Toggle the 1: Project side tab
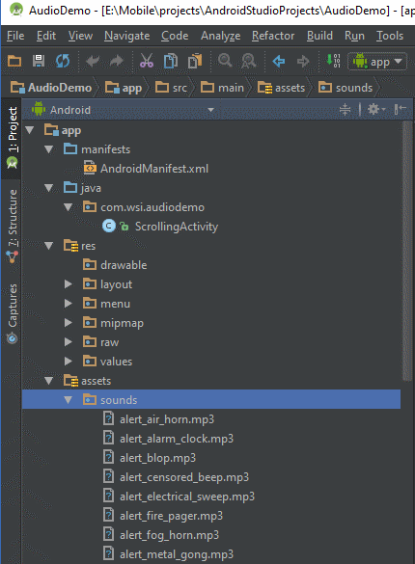Image resolution: width=415 pixels, height=564 pixels. (x=13, y=138)
